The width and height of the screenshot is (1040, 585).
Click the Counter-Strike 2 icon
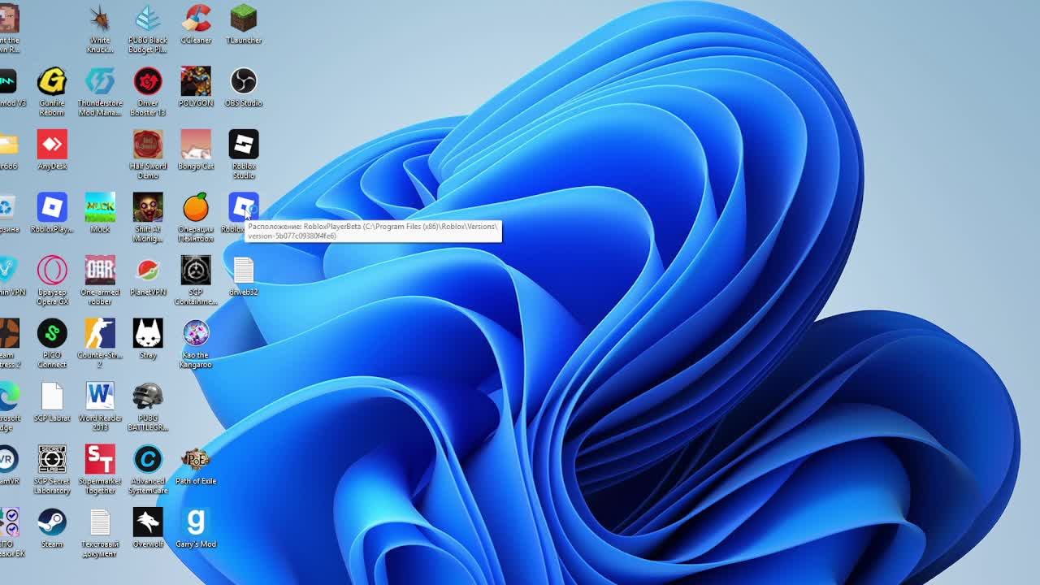pyautogui.click(x=100, y=344)
